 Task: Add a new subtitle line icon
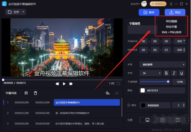(26, 93)
